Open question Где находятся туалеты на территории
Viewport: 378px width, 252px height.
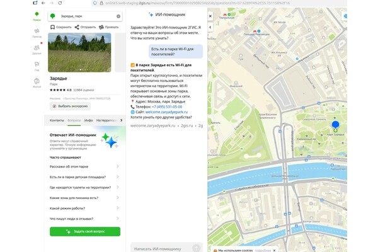[84, 187]
